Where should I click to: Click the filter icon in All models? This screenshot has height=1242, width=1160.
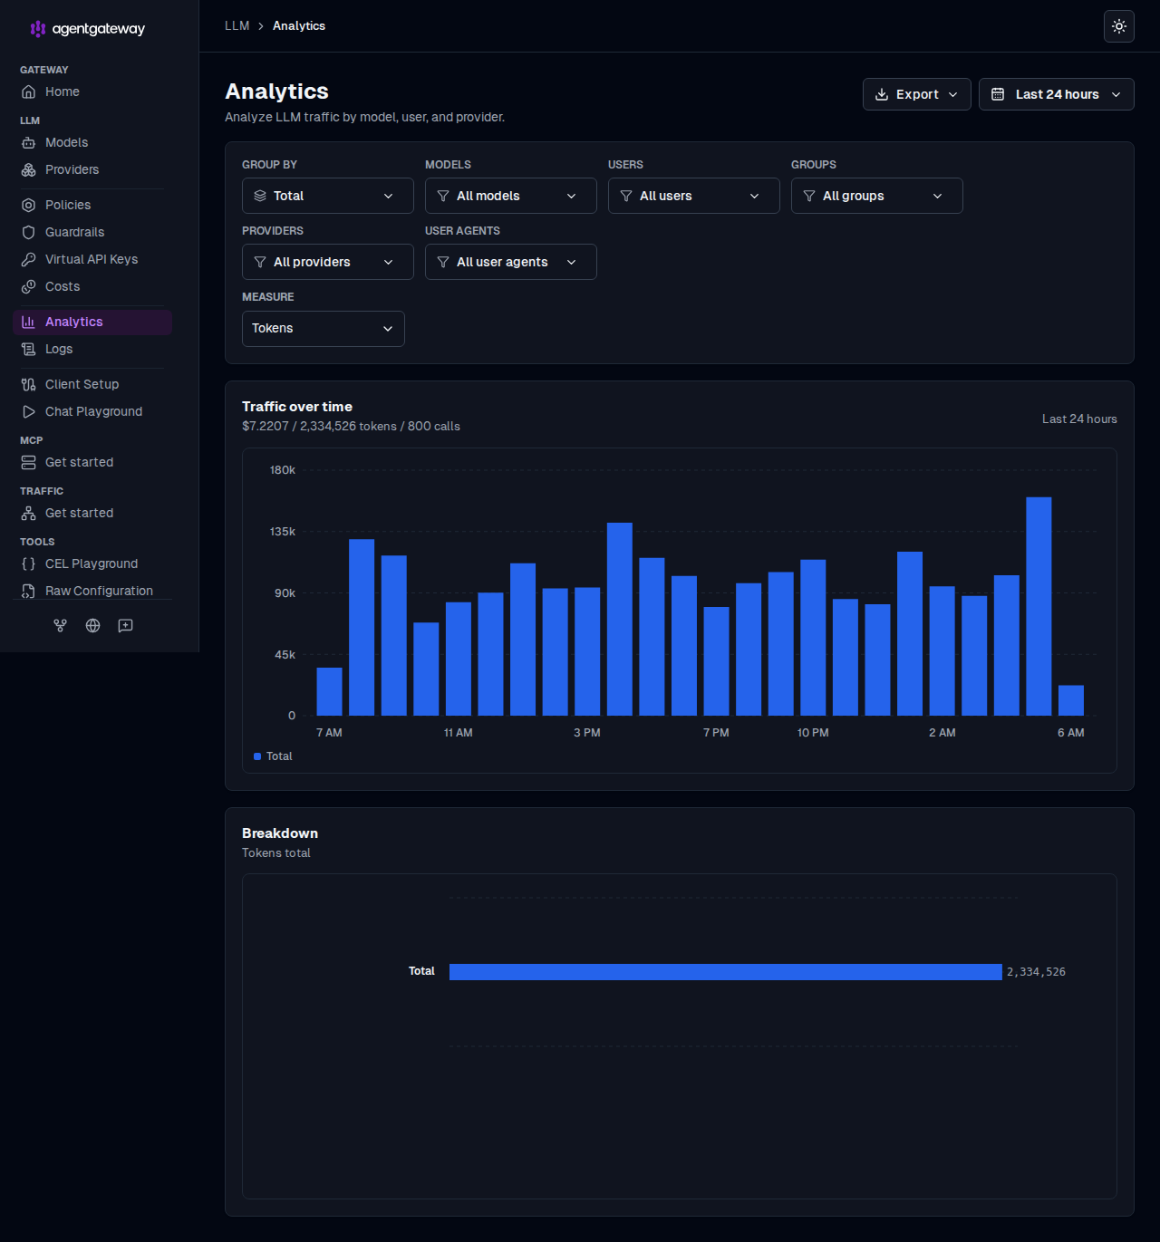coord(443,196)
